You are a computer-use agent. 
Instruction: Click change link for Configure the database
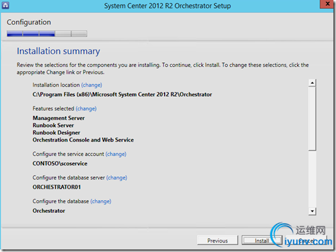100,201
